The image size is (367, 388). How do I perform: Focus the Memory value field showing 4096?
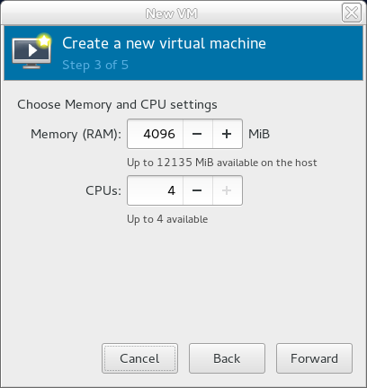(155, 134)
